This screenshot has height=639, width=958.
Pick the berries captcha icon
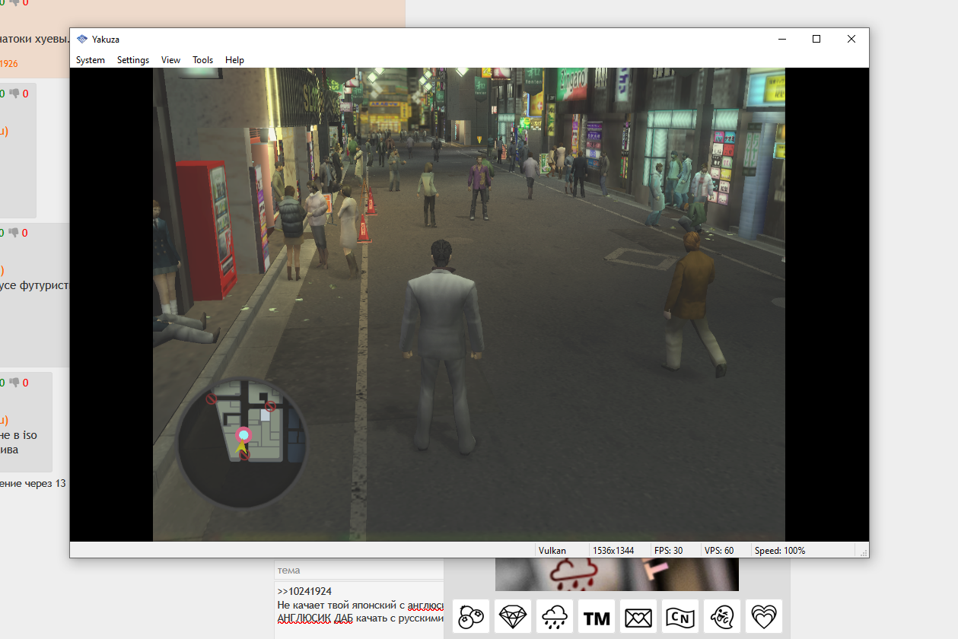coord(472,616)
